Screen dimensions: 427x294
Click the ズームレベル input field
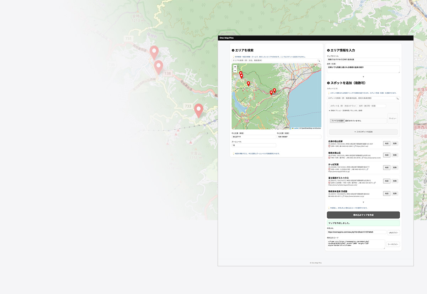(x=254, y=145)
